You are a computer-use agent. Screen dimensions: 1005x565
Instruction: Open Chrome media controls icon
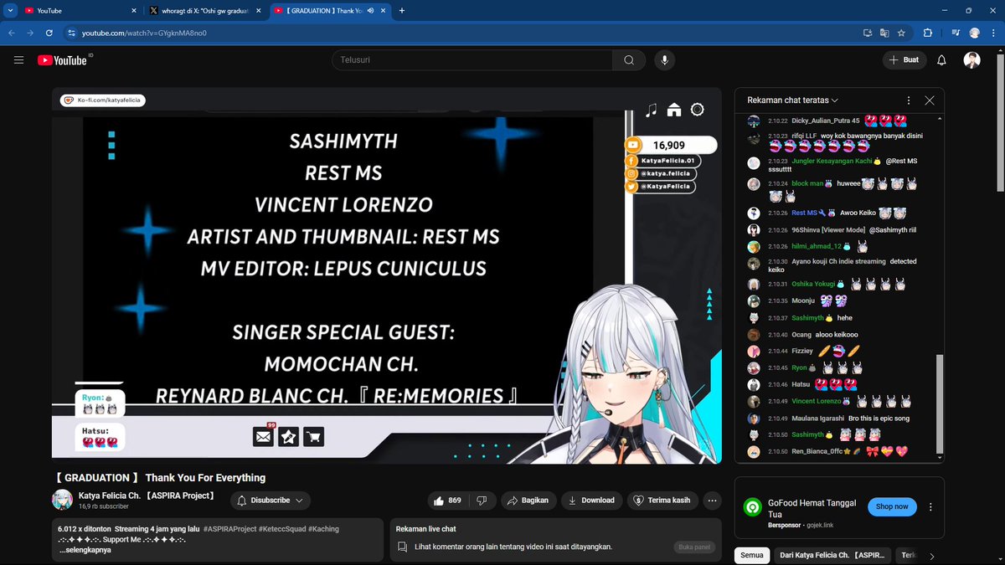(x=956, y=33)
